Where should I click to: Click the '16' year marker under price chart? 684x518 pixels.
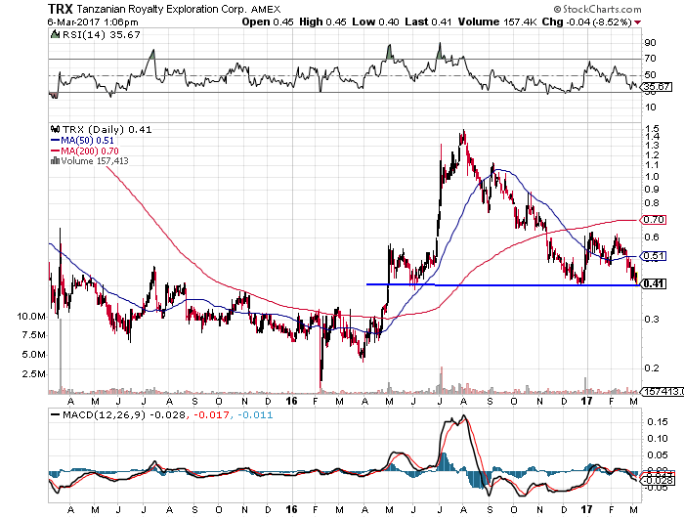tap(293, 402)
